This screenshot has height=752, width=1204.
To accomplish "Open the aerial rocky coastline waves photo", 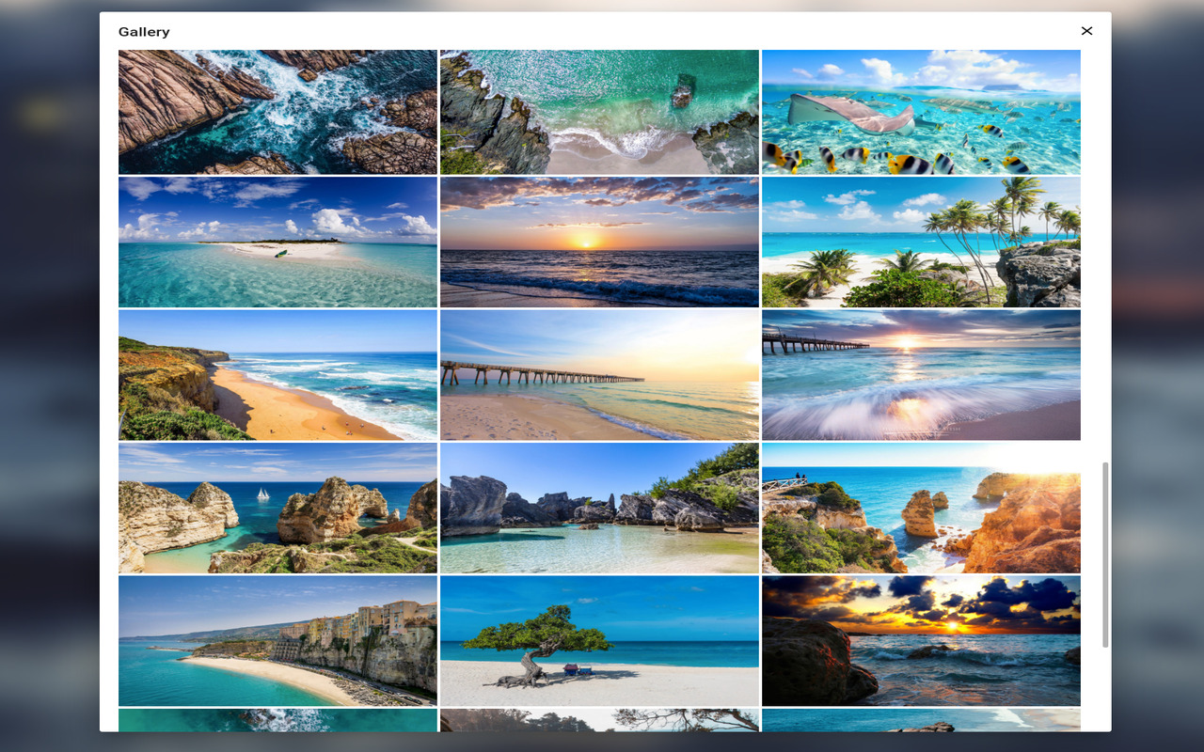I will (x=277, y=111).
